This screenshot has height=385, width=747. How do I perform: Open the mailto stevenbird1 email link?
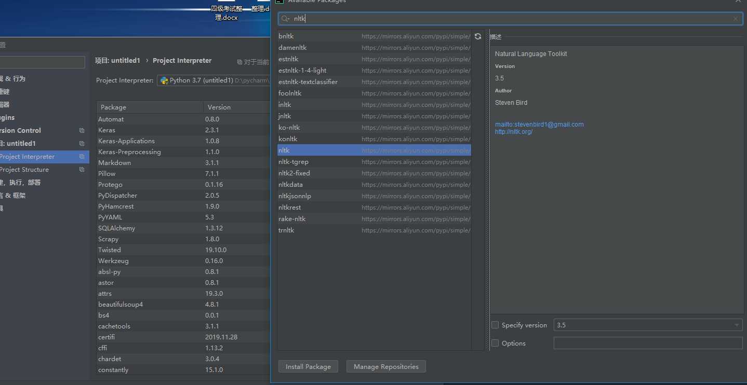539,125
